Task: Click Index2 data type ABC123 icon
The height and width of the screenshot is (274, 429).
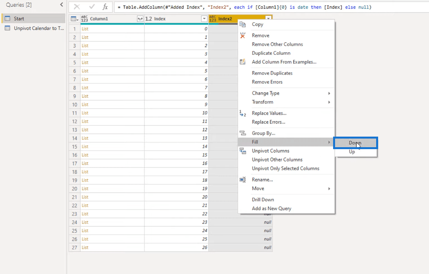Action: click(x=213, y=19)
